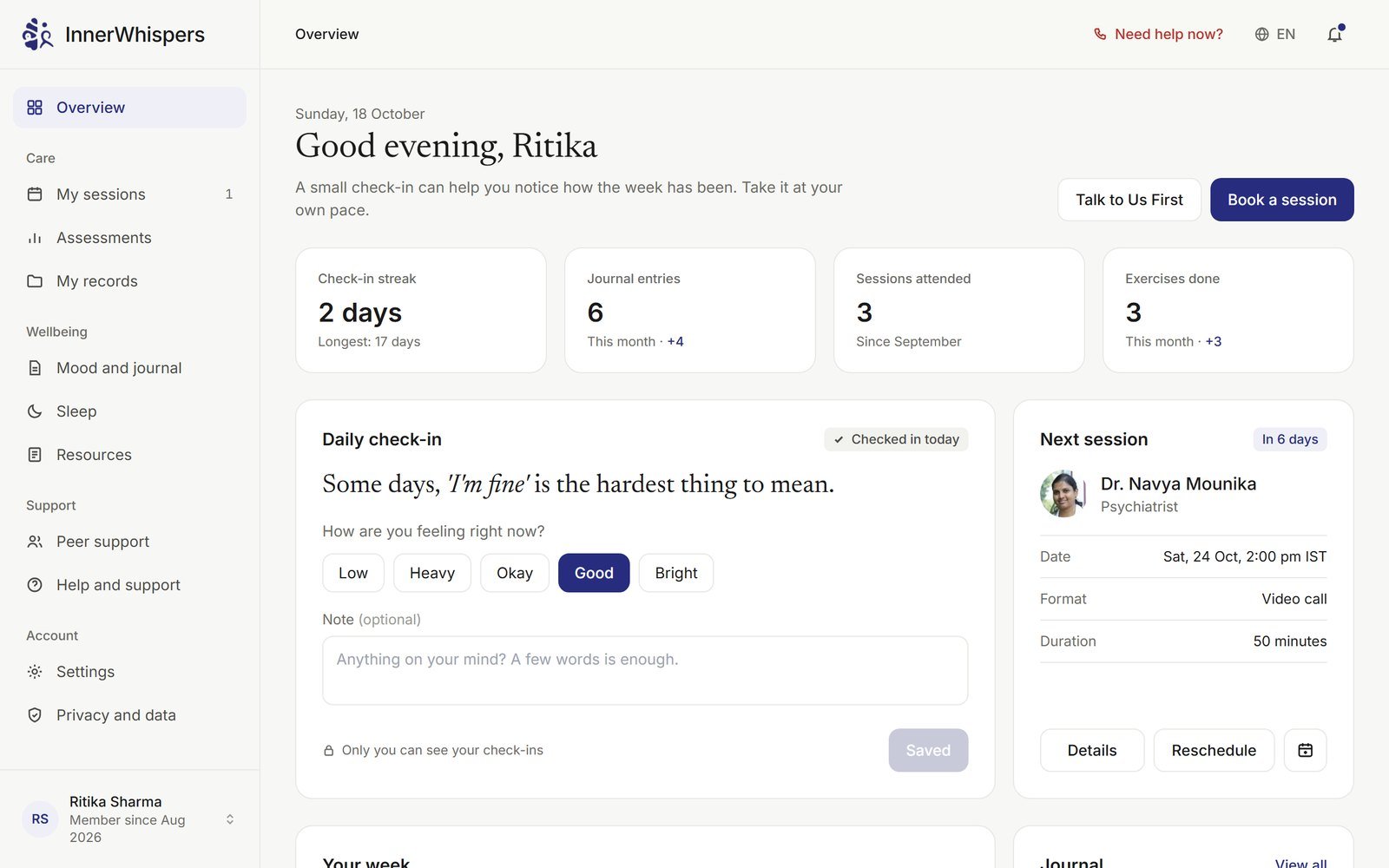Click the Book a session button
1389x868 pixels.
1282,200
